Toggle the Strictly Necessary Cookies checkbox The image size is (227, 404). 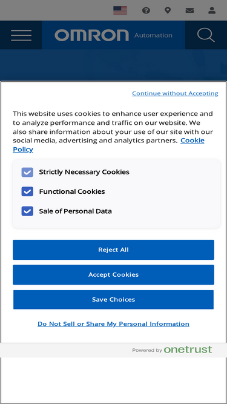(x=27, y=172)
